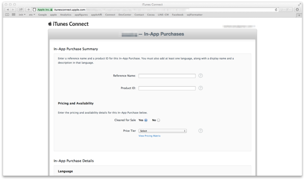Expand the init bookmarks folder
305x180 pixels.
point(22,15)
